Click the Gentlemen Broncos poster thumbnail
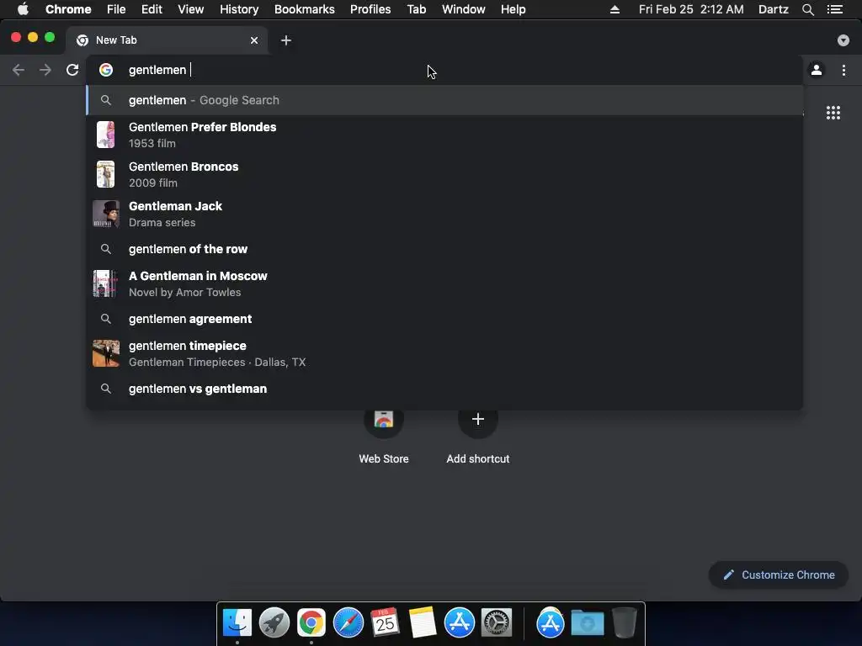 pos(105,174)
